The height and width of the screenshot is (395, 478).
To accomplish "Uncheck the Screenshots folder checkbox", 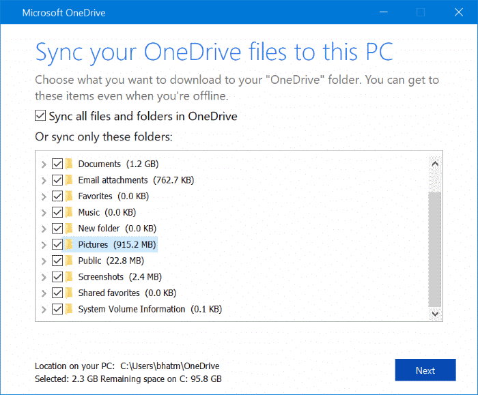I will click(57, 277).
